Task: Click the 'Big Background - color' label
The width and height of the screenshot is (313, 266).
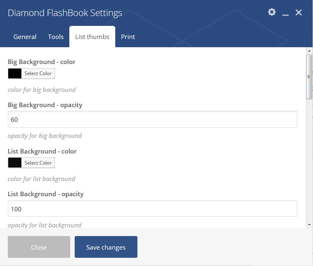Action: [41, 62]
